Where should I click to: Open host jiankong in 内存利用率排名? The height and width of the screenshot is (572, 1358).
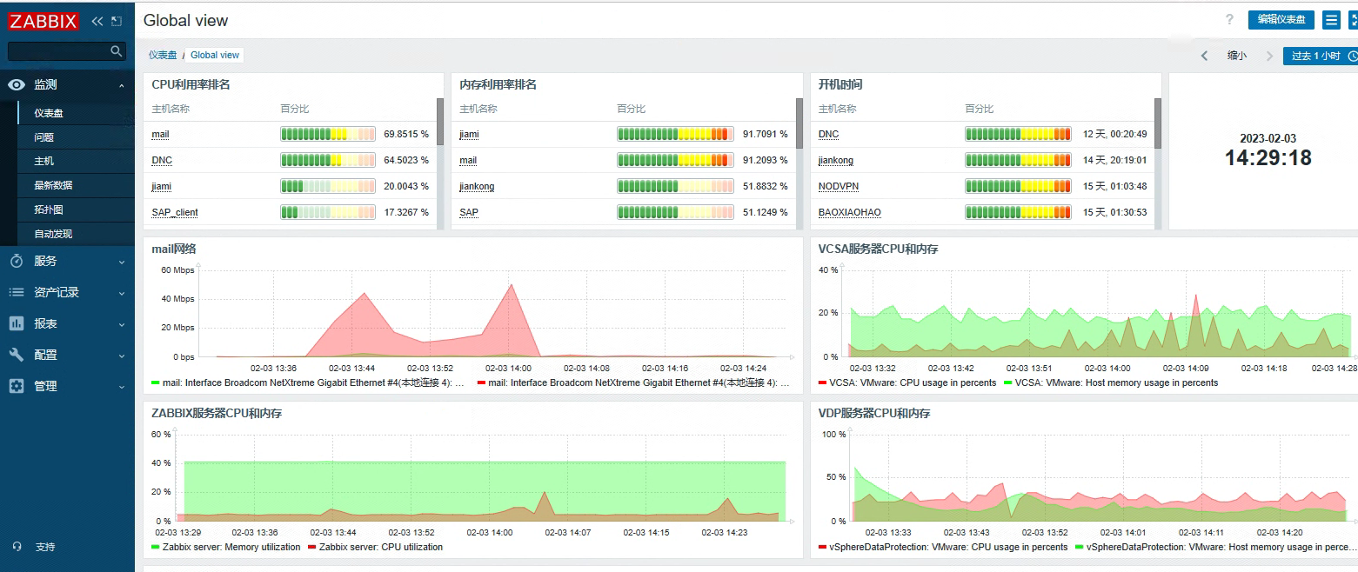(x=477, y=186)
